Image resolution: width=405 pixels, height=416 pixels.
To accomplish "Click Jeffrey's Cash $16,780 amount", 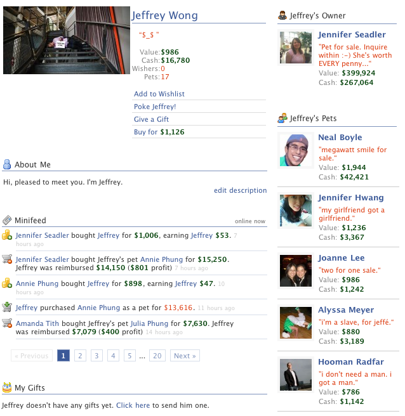I will [x=175, y=60].
